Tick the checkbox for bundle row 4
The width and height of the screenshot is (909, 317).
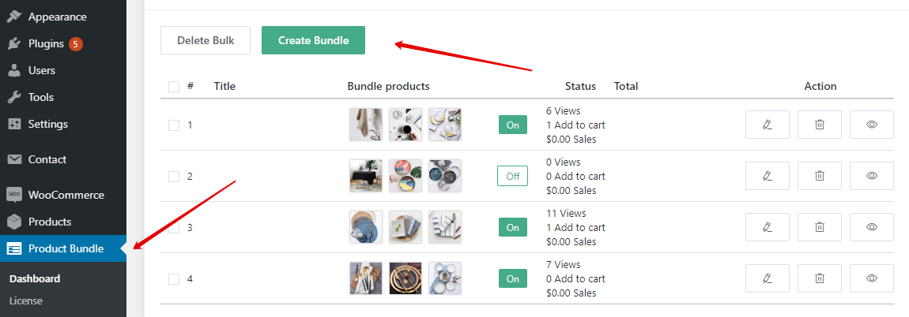174,278
